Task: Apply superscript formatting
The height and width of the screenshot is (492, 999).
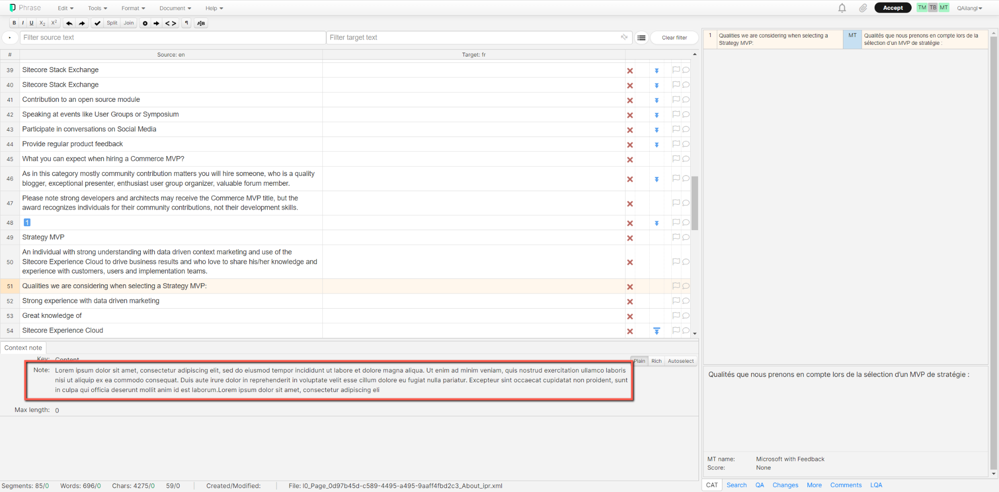Action: pyautogui.click(x=54, y=23)
